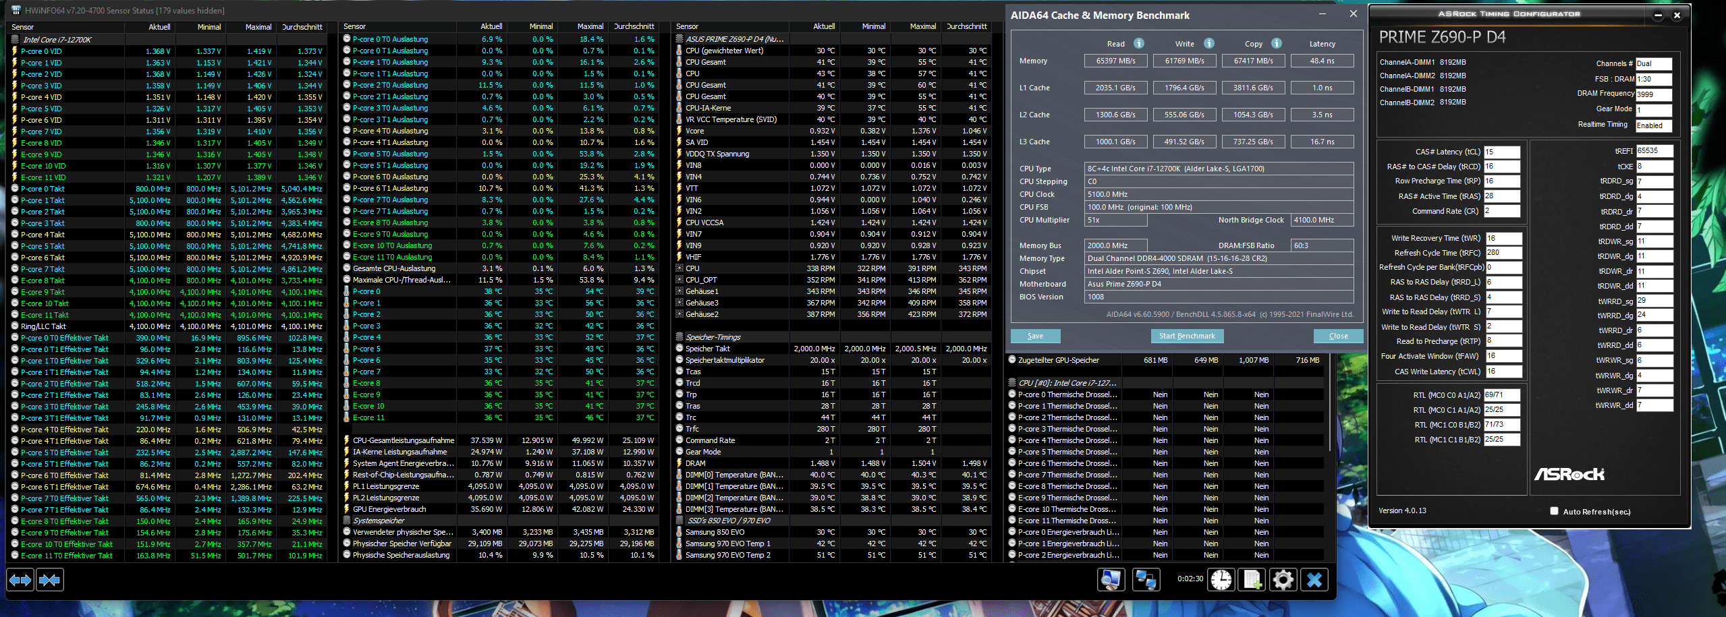Click the start logging sheet icon in HWiNFO
This screenshot has width=1726, height=617.
click(x=1252, y=579)
